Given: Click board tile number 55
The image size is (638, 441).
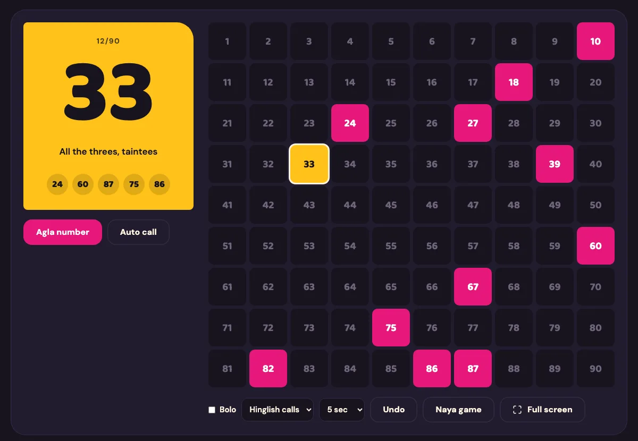Looking at the screenshot, I should pyautogui.click(x=391, y=246).
